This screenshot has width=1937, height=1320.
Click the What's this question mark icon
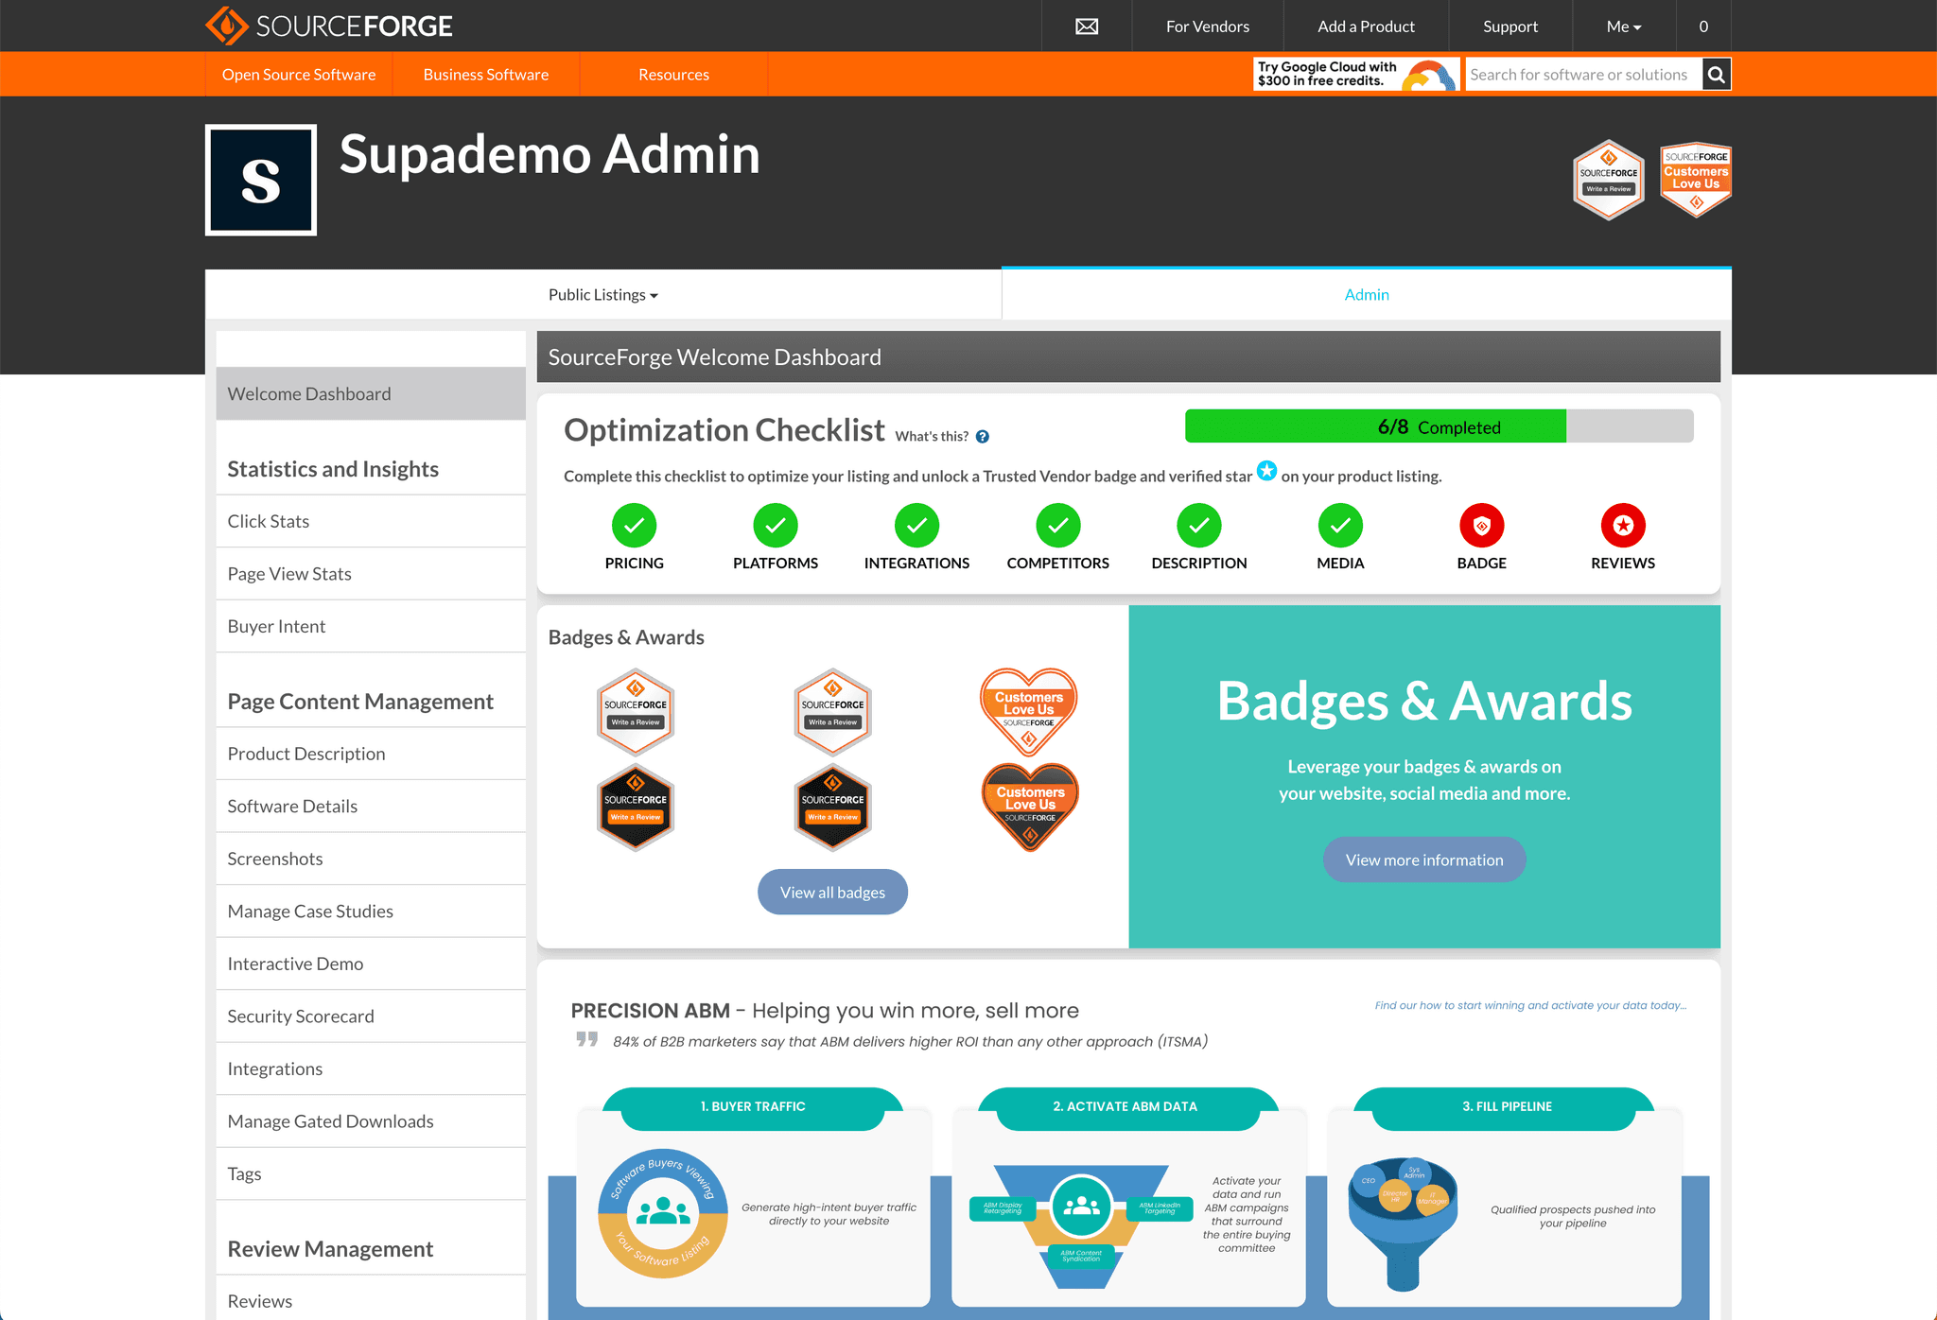coord(983,437)
